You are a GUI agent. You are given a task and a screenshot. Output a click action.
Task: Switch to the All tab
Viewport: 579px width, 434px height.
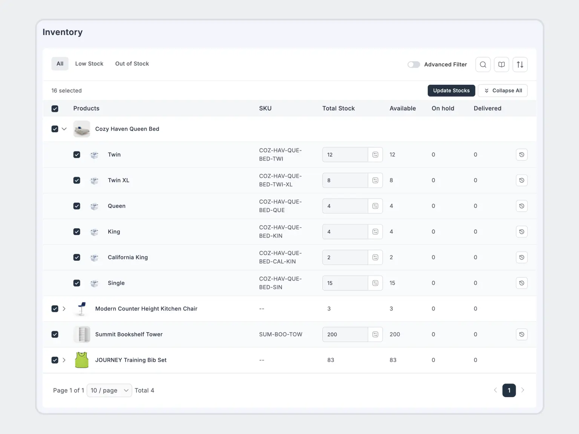60,64
